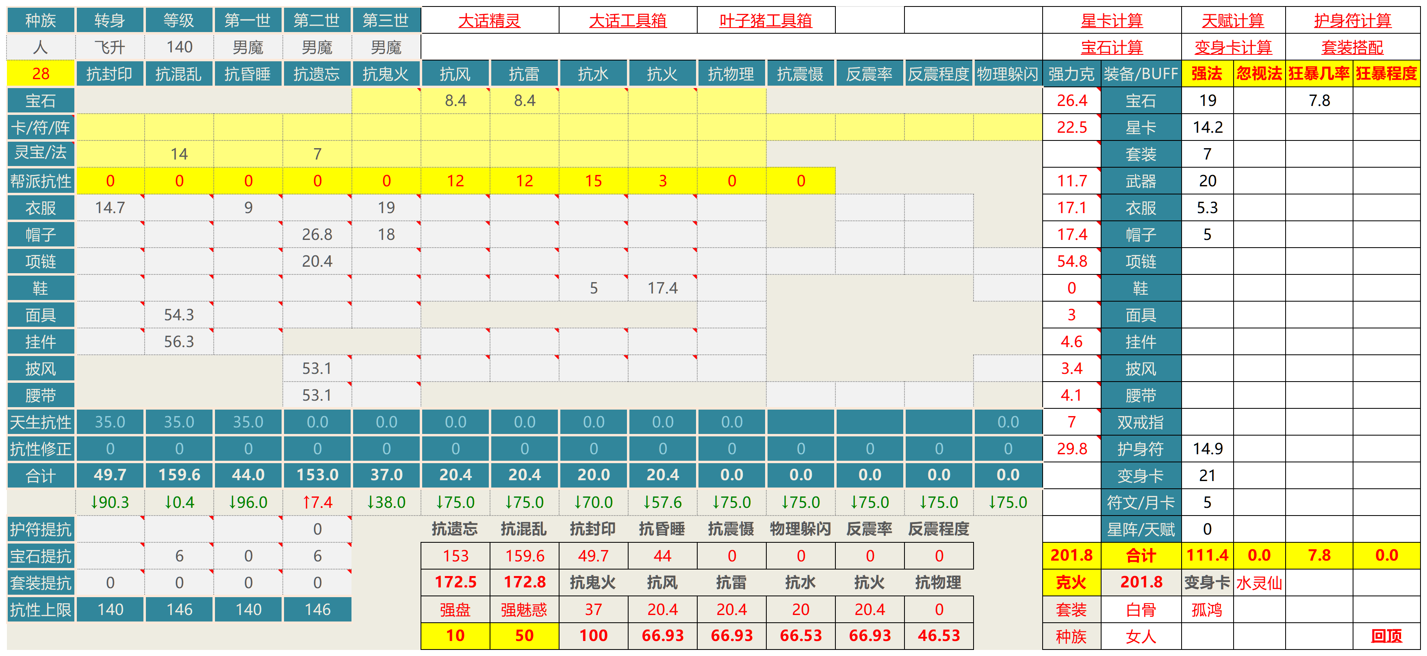Click the 叶子猪工具箱 hyperlink
This screenshot has height=656, width=1427.
[x=765, y=21]
